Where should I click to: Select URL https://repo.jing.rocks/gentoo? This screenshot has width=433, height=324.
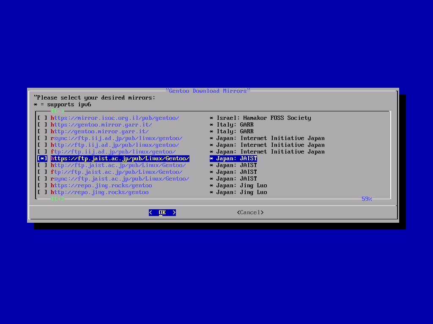(x=101, y=186)
